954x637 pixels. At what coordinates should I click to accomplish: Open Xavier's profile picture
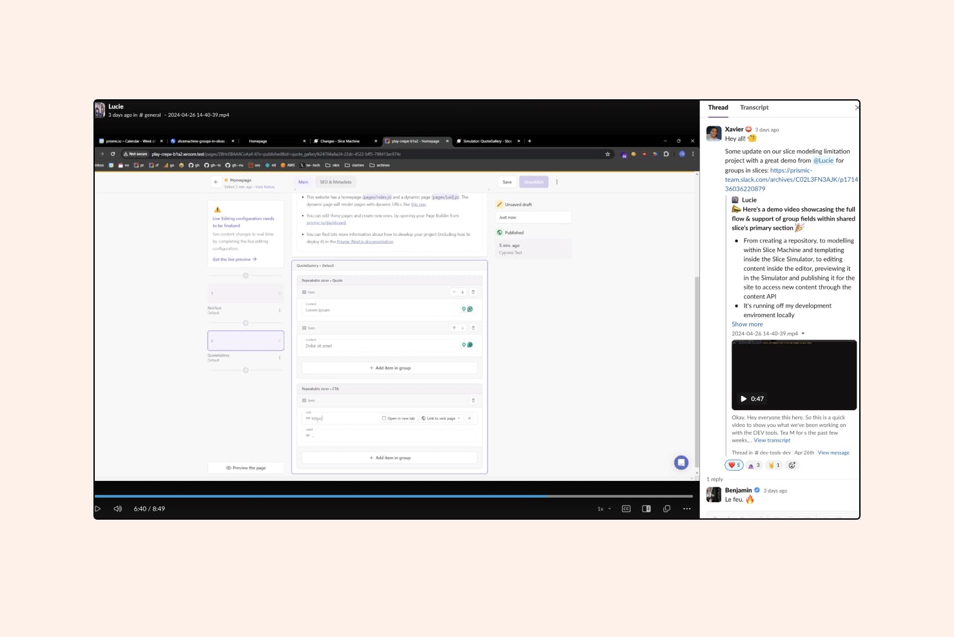(x=714, y=133)
